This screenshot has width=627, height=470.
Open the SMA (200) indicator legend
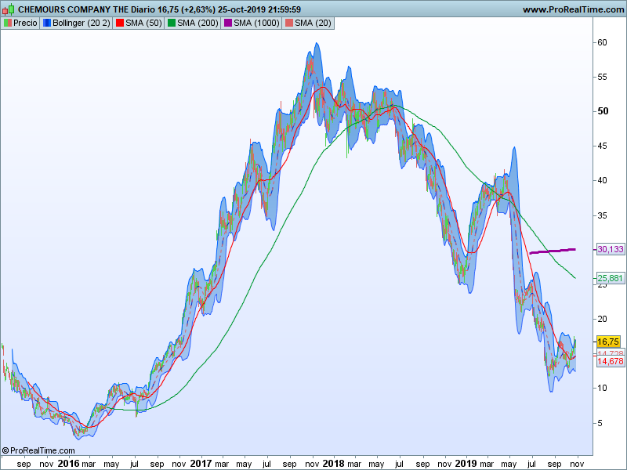click(x=193, y=23)
